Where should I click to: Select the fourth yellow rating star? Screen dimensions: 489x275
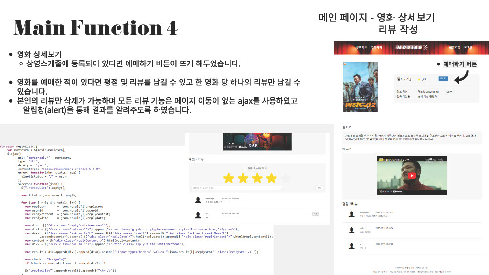click(272, 179)
